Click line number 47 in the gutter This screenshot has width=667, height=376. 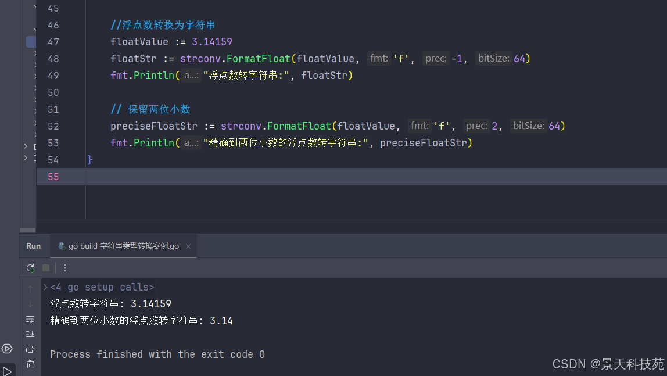point(53,42)
